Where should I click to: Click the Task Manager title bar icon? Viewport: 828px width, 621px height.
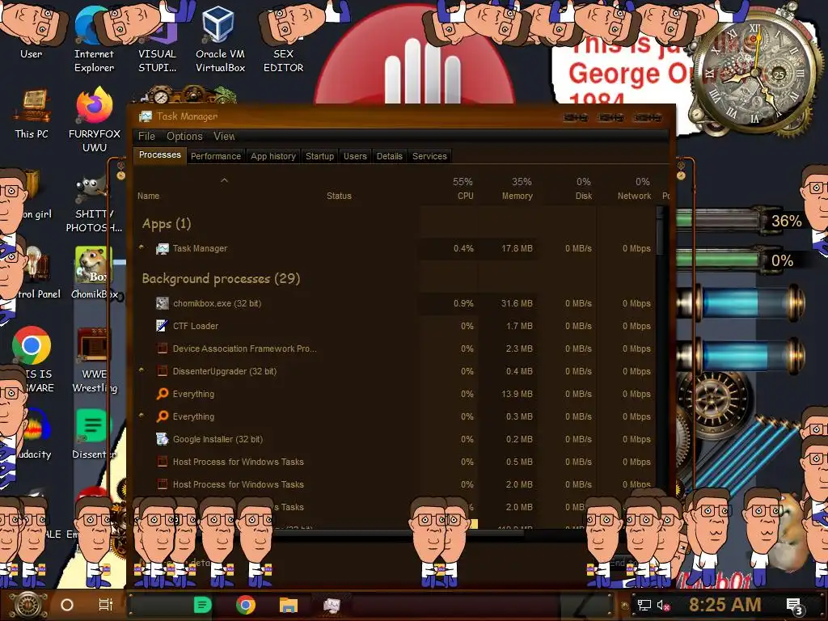146,116
